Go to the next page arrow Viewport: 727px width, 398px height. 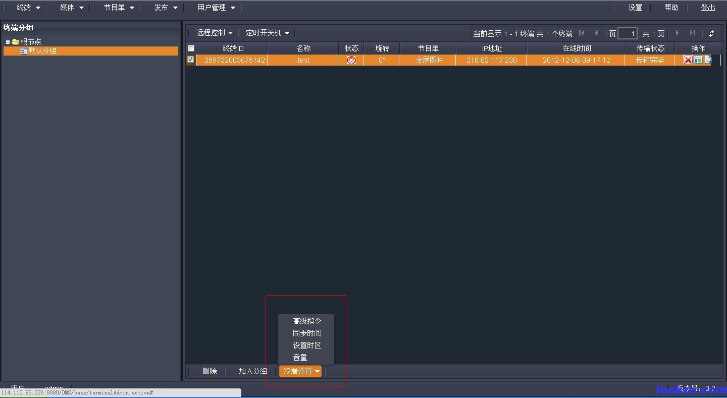click(x=677, y=33)
